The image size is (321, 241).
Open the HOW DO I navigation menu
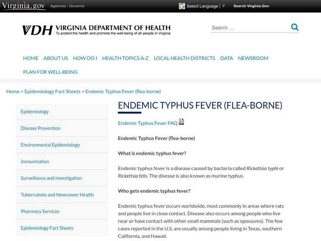tap(84, 58)
